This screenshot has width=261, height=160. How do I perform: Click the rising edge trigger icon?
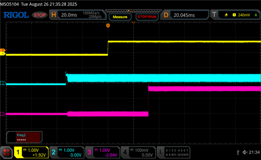pos(226,15)
